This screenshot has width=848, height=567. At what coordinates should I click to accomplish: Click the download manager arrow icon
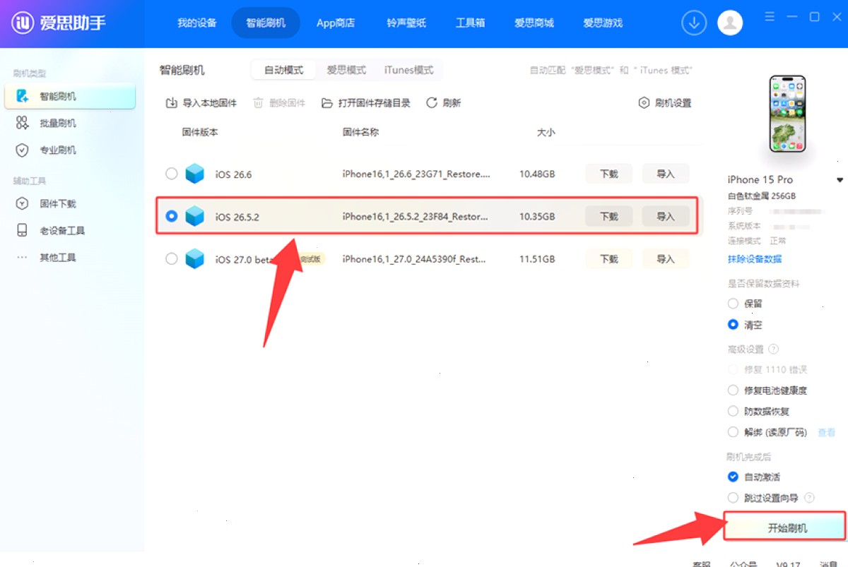pyautogui.click(x=694, y=23)
